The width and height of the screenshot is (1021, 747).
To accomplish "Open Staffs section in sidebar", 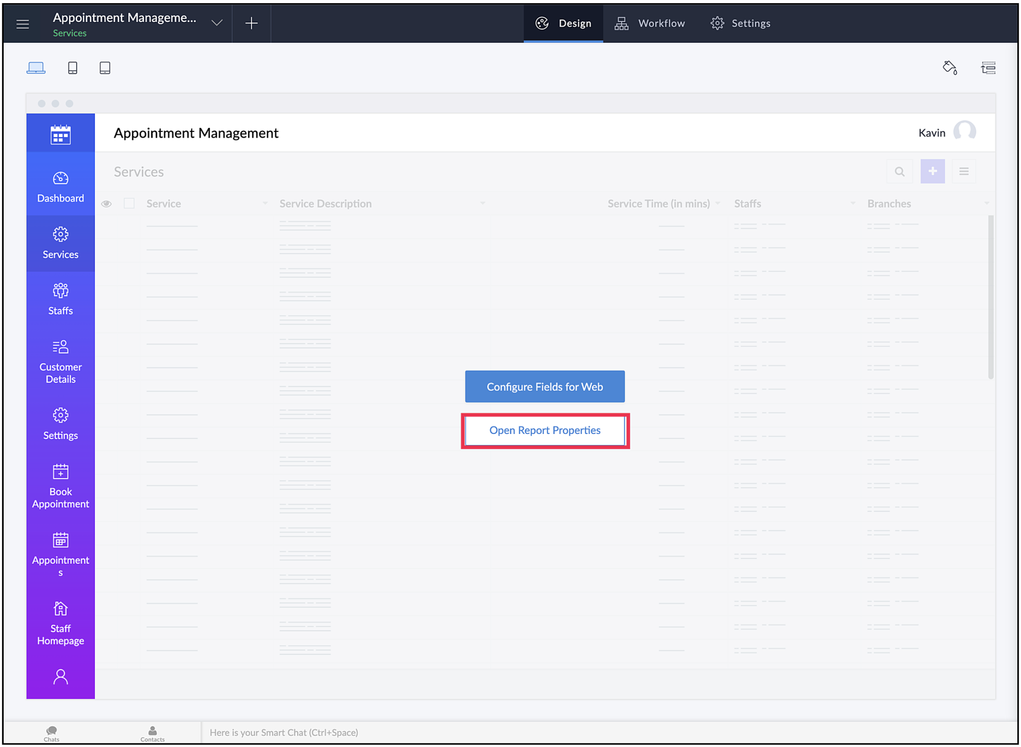I will (60, 300).
